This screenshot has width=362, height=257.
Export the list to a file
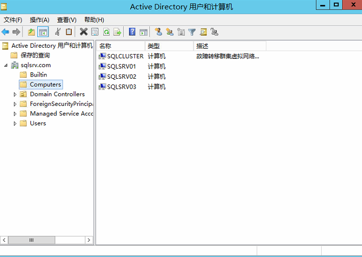(117, 32)
